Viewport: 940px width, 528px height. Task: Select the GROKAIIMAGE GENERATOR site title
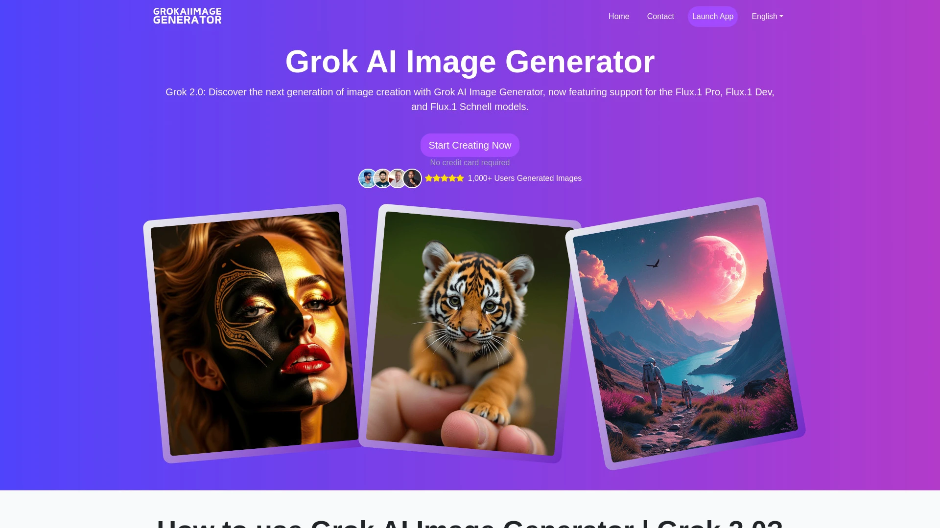(187, 17)
